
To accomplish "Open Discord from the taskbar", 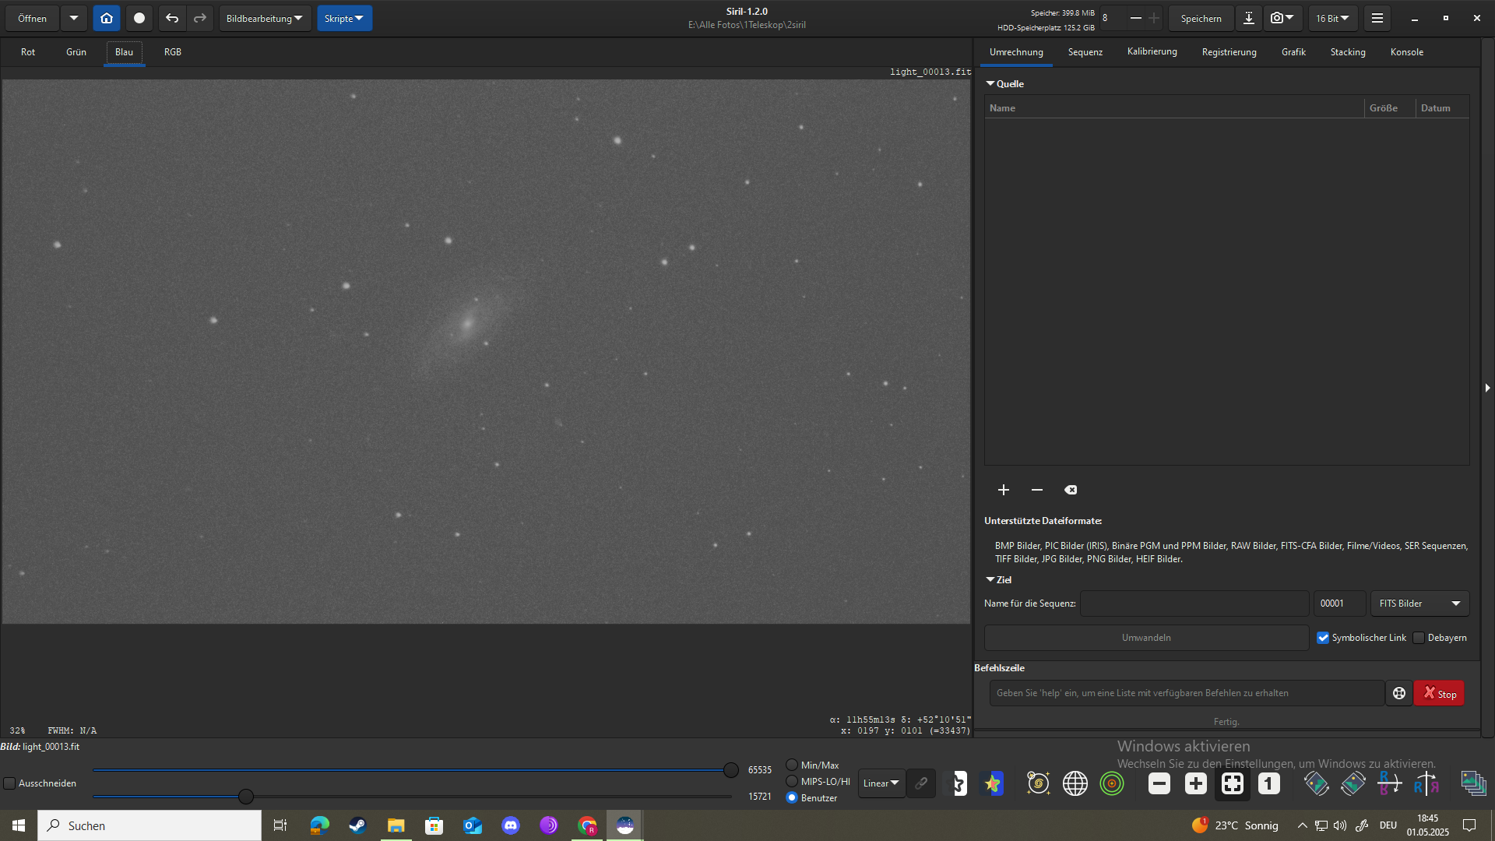I will 511,825.
